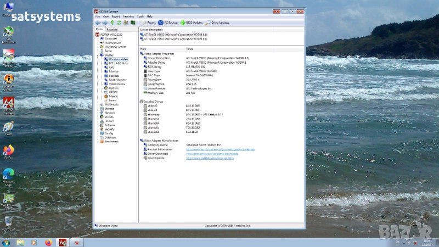Open the Product Information AMD link
This screenshot has width=439, height=247.
[x=220, y=149]
